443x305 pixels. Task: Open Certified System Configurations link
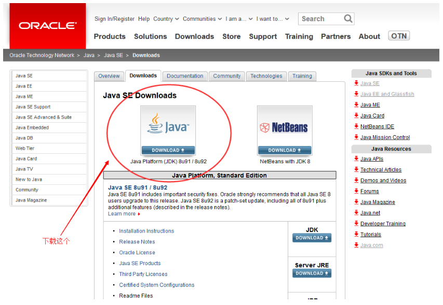pyautogui.click(x=157, y=285)
